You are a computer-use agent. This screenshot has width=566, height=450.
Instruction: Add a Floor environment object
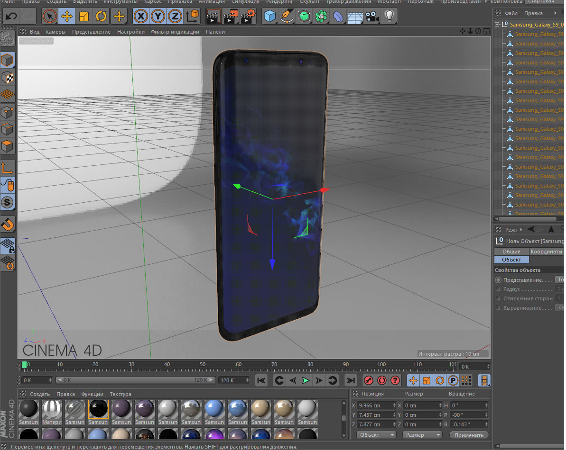(355, 17)
